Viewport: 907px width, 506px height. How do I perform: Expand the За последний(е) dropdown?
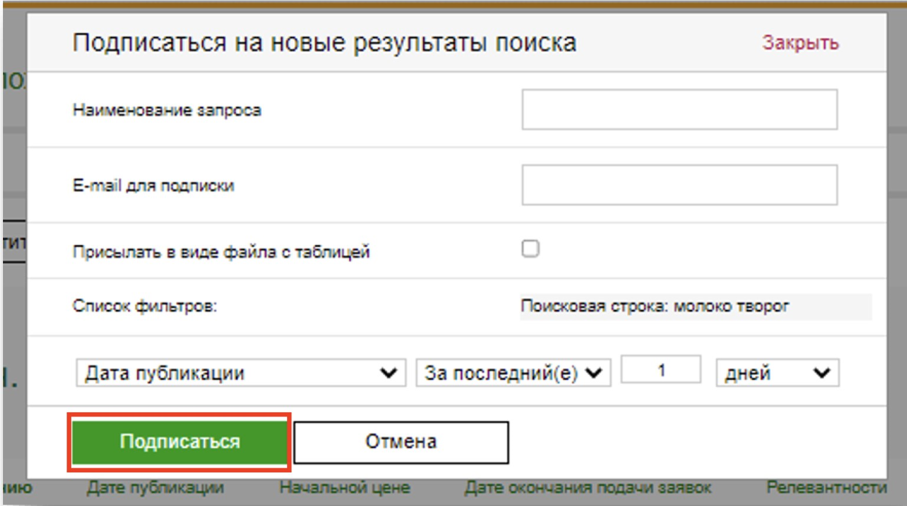click(x=513, y=373)
